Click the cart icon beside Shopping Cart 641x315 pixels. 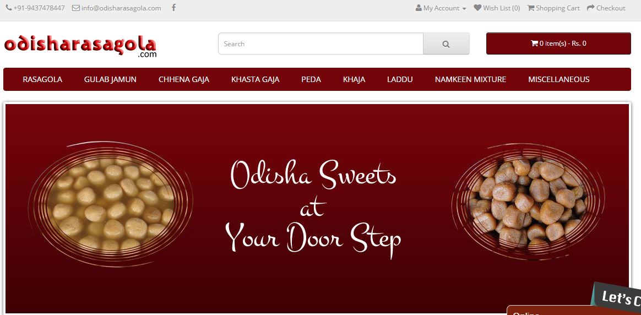tap(531, 8)
